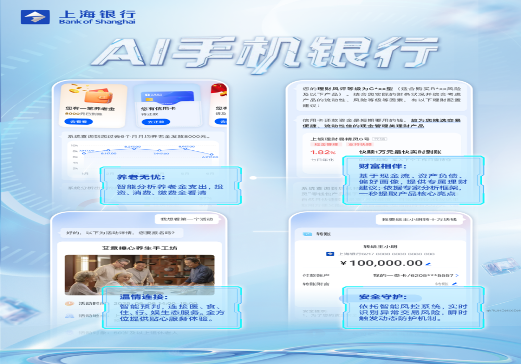The image size is (521, 364).
Task: Edit the ¥100,000.00 amount via pencil icon
Action: (428, 264)
